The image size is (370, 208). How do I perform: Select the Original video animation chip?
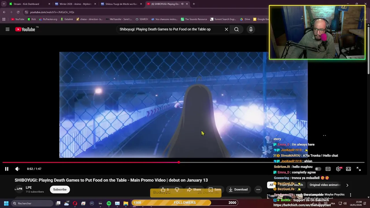pyautogui.click(x=325, y=185)
